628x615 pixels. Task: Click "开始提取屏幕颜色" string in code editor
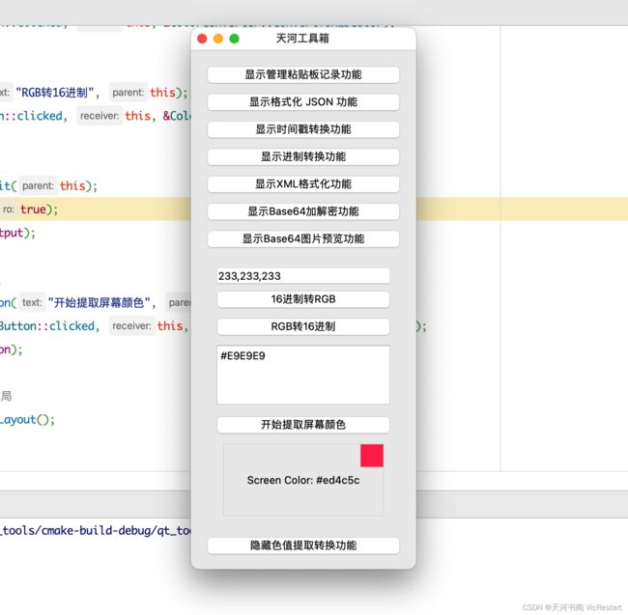coord(99,303)
